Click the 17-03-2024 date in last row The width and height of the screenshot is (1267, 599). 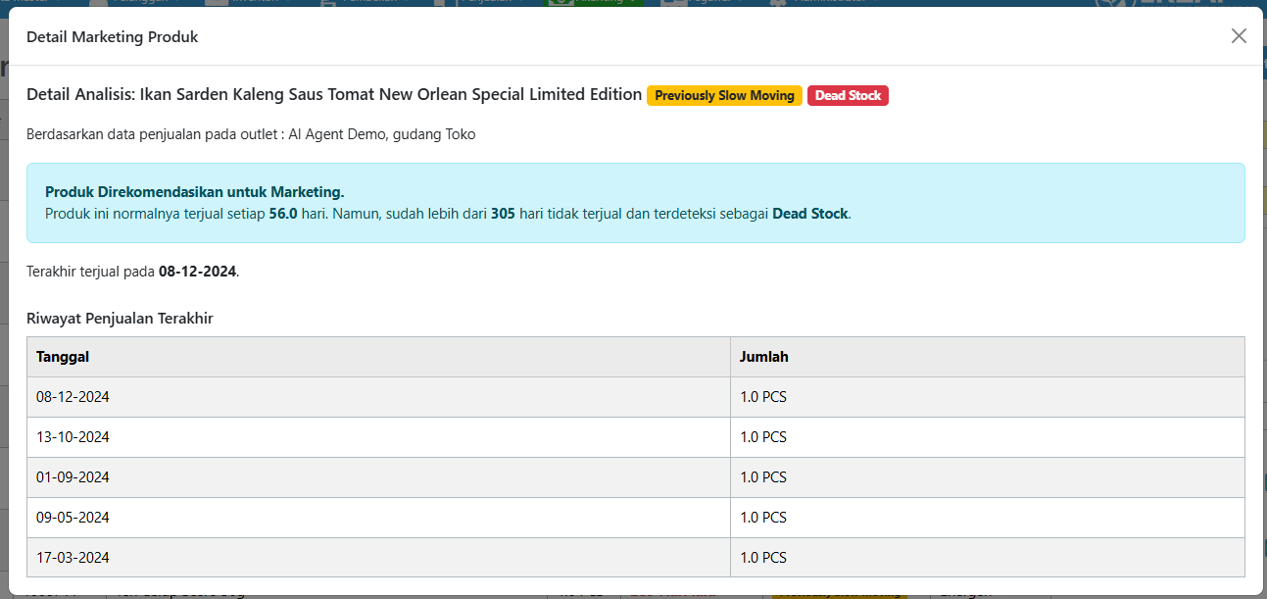coord(73,558)
